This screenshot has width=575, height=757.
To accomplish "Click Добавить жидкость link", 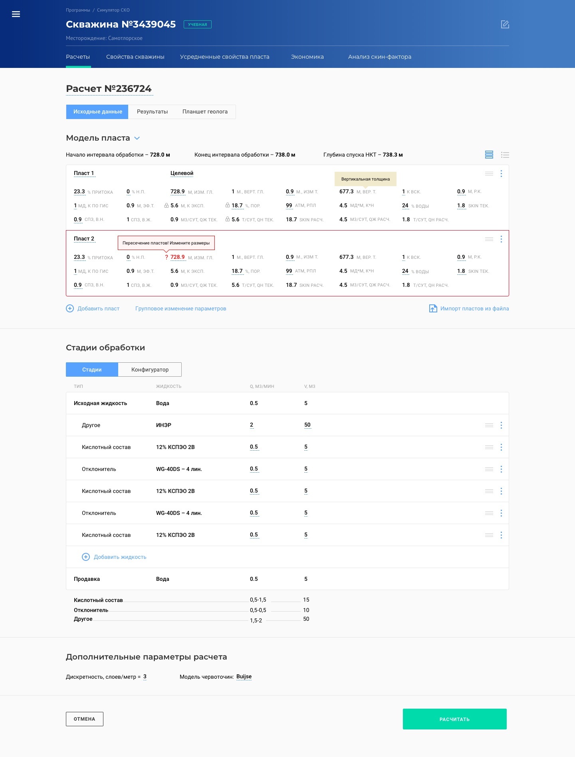I will [x=120, y=557].
